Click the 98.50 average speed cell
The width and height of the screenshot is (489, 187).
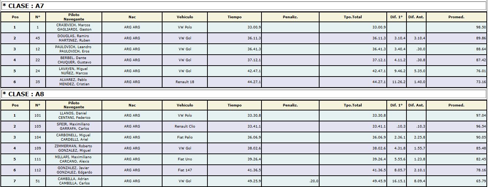[456, 27]
